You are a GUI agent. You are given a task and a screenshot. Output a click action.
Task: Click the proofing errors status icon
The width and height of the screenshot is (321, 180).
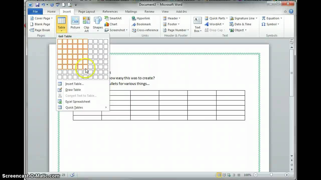pos(72,175)
